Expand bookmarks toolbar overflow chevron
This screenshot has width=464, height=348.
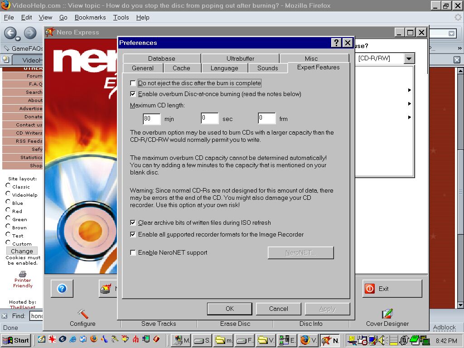(x=459, y=48)
